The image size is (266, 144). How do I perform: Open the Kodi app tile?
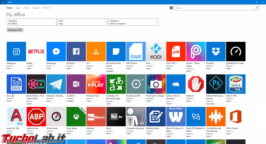(x=156, y=52)
